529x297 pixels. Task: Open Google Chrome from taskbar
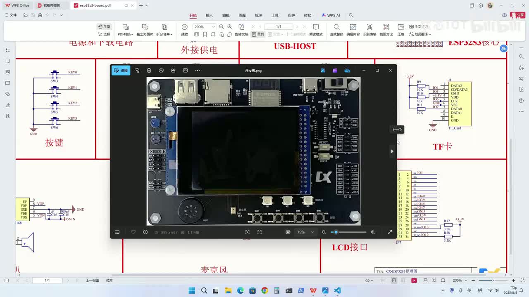pyautogui.click(x=264, y=290)
